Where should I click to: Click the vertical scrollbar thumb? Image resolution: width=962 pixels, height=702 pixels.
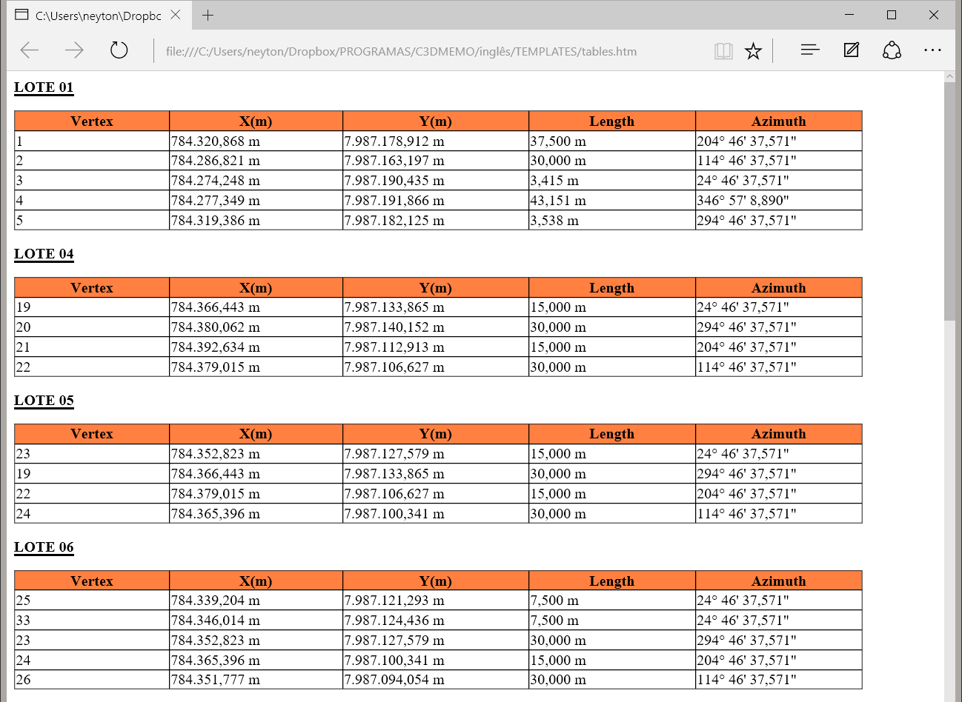point(950,201)
